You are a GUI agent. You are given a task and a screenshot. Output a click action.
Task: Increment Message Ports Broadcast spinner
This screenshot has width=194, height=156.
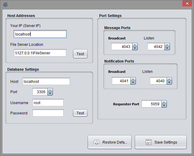tap(135, 45)
